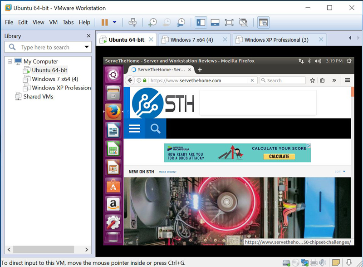
Task: Close the Library panel
Action: coord(88,36)
